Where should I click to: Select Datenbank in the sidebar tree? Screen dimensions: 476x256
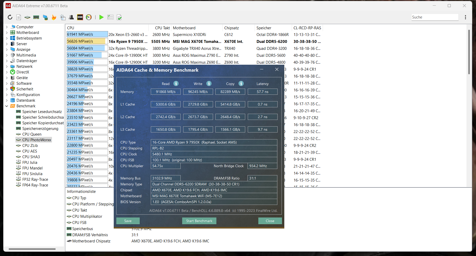(26, 100)
